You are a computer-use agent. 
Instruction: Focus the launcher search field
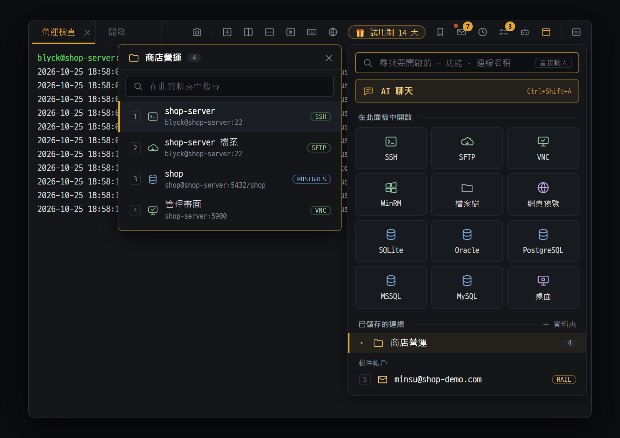pyautogui.click(x=467, y=63)
